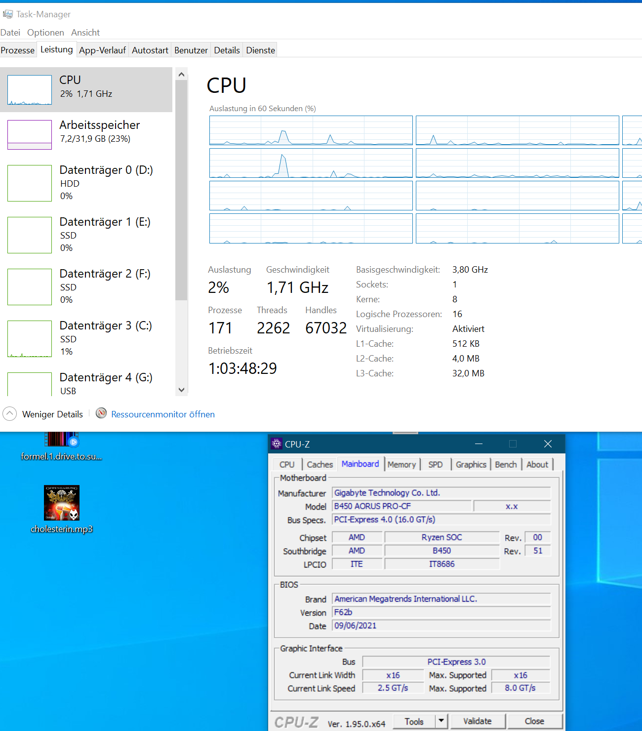Open CPU-Z About tab
Image resolution: width=642 pixels, height=731 pixels.
click(537, 464)
